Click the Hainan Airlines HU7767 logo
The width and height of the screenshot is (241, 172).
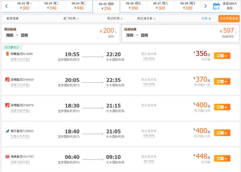click(x=7, y=156)
